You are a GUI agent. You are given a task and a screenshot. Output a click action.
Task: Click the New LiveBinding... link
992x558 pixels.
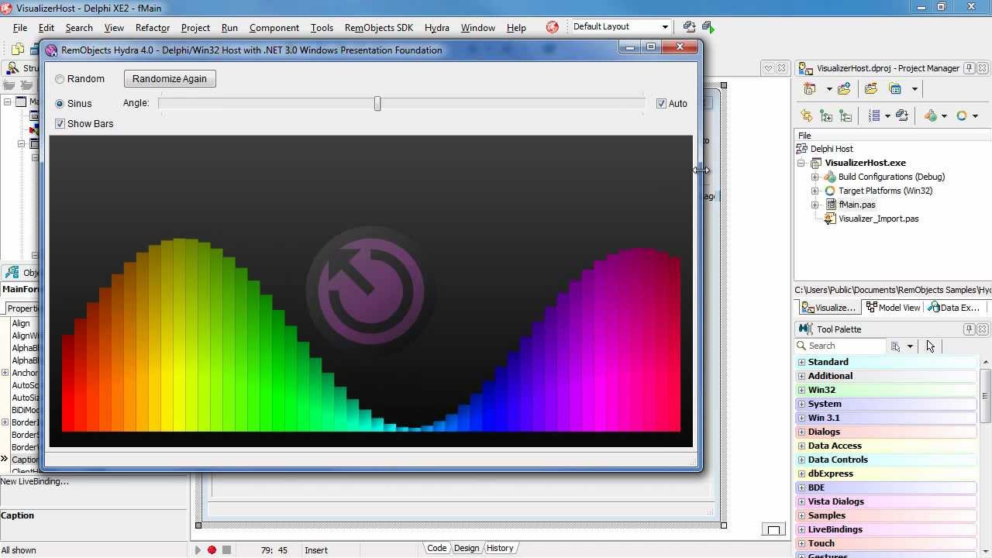35,482
